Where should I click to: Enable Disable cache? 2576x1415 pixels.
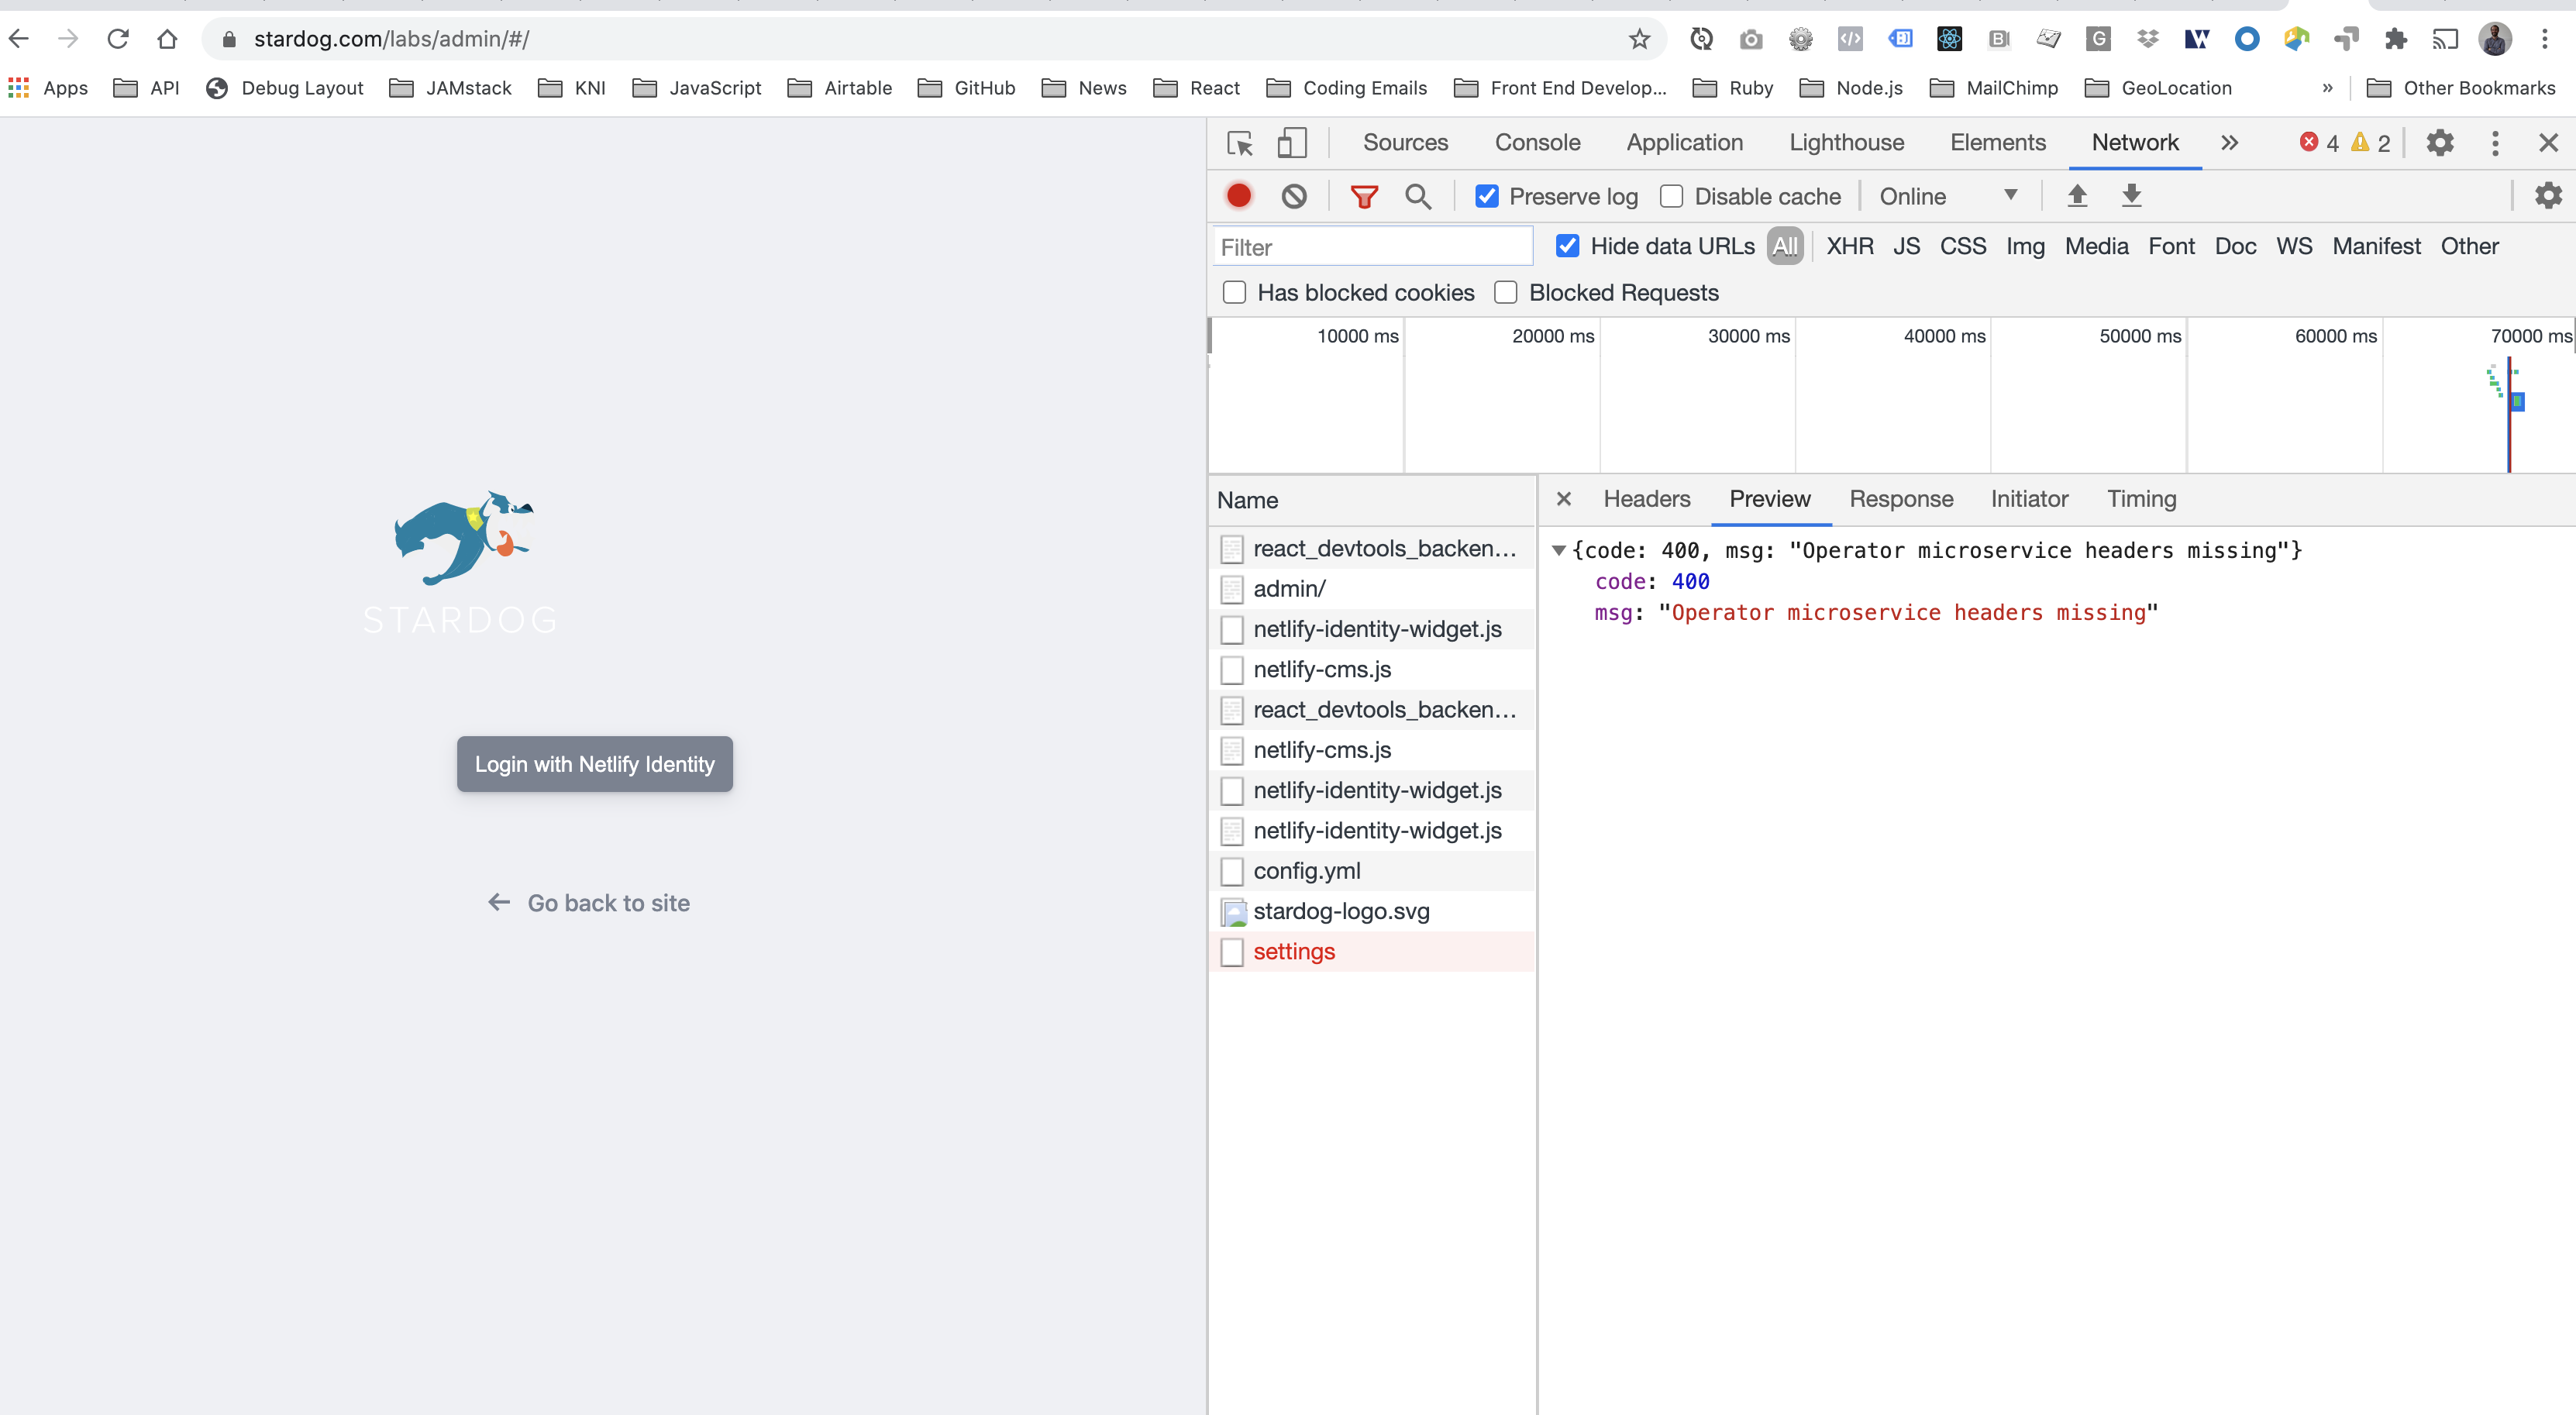point(1671,196)
